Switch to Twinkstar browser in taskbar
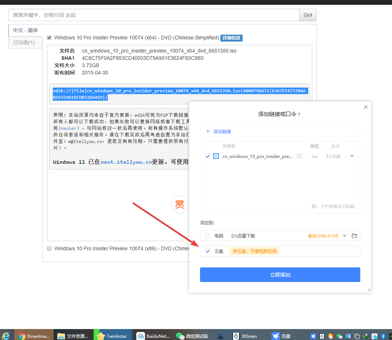The height and width of the screenshot is (340, 392). (x=113, y=336)
